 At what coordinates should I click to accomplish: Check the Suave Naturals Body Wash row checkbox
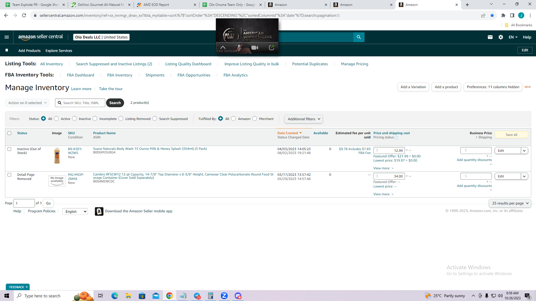(x=9, y=149)
